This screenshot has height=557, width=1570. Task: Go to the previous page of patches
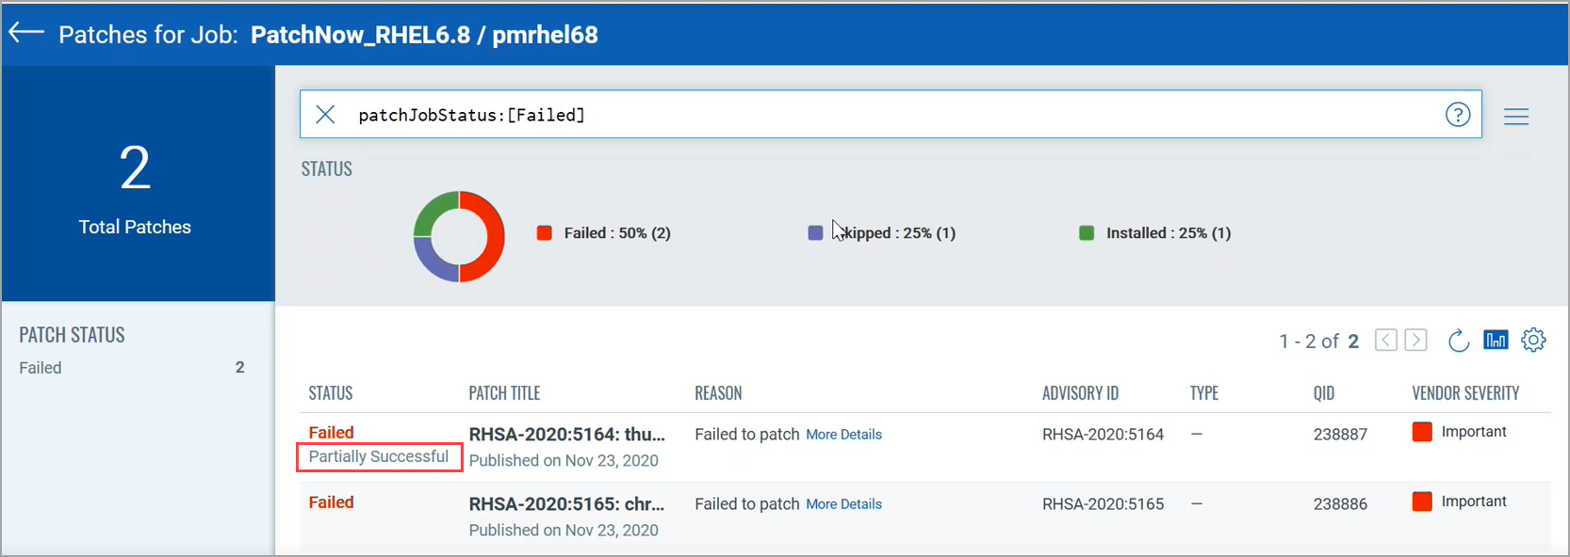point(1385,340)
